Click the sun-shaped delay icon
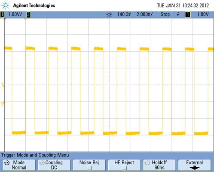Image resolution: width=214 pixels, height=172 pixels. [x=109, y=15]
